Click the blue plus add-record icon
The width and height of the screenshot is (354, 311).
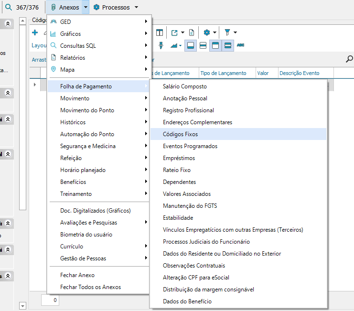coord(35,32)
